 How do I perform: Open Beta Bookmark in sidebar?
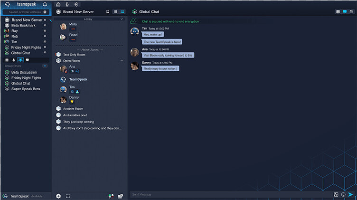23,25
